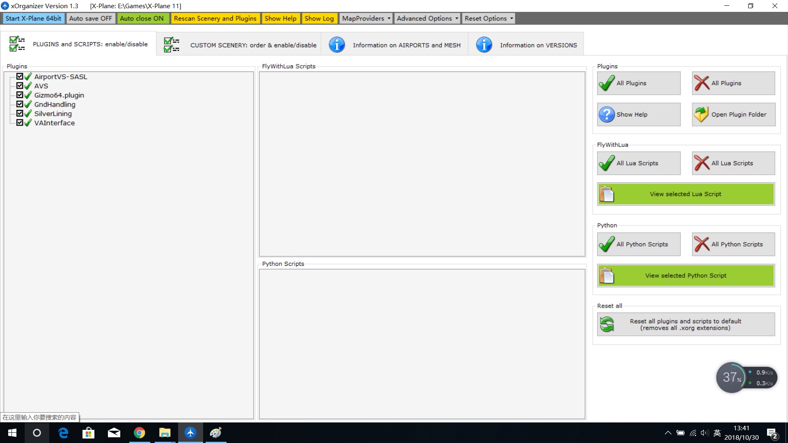The height and width of the screenshot is (443, 788).
Task: Click Start X-Plane 64bit
Action: coord(33,18)
